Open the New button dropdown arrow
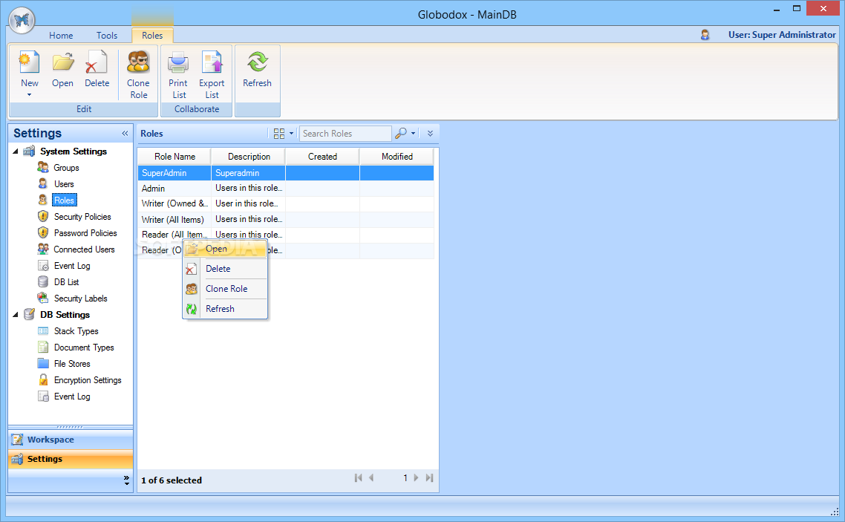 (x=29, y=95)
